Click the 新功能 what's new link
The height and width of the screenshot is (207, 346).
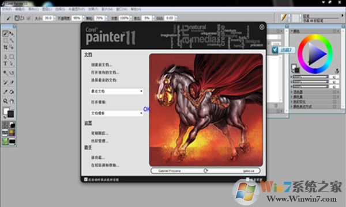tap(98, 158)
